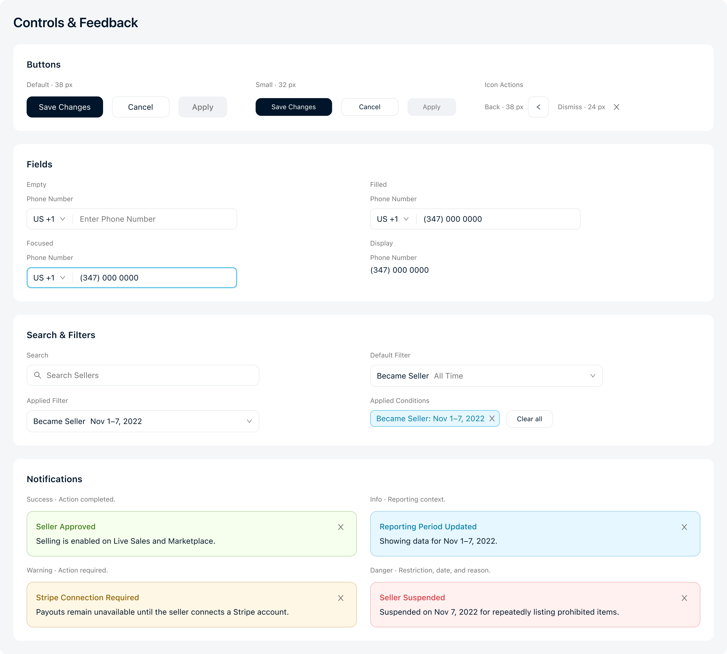Image resolution: width=727 pixels, height=654 pixels.
Task: Click the Reporting Period Updated title
Action: coord(428,527)
